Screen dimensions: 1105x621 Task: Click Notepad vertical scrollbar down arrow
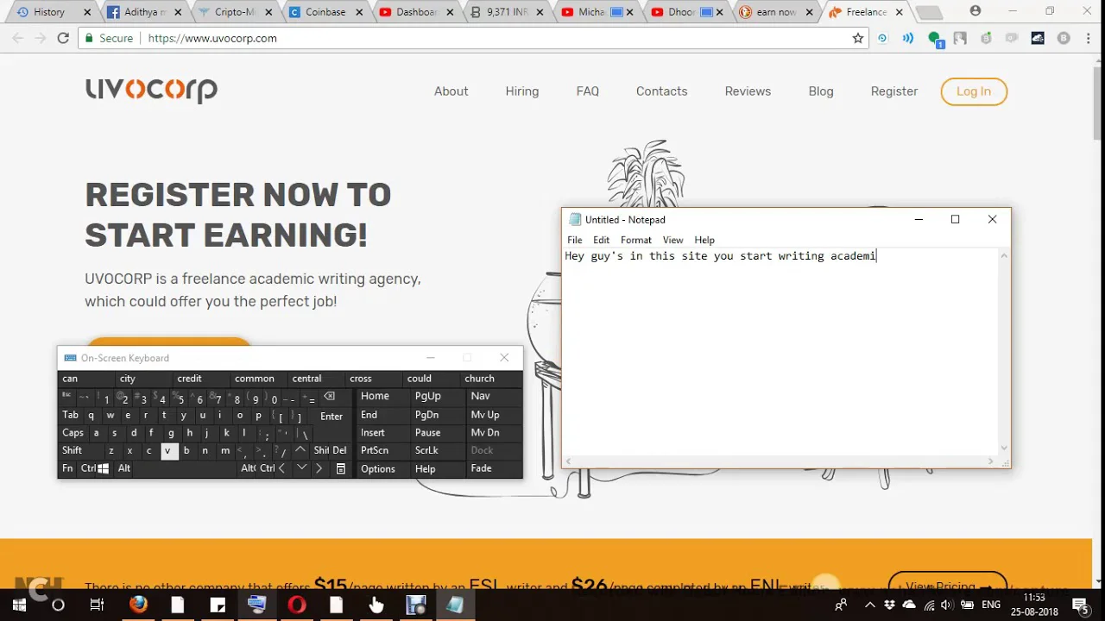point(1004,448)
